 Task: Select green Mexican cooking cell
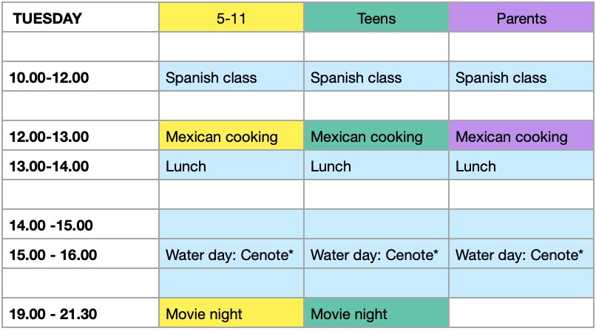pyautogui.click(x=376, y=136)
